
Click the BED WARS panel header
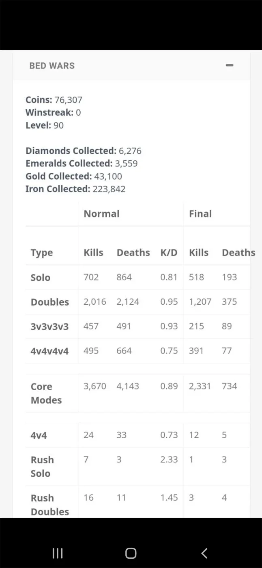pyautogui.click(x=131, y=65)
